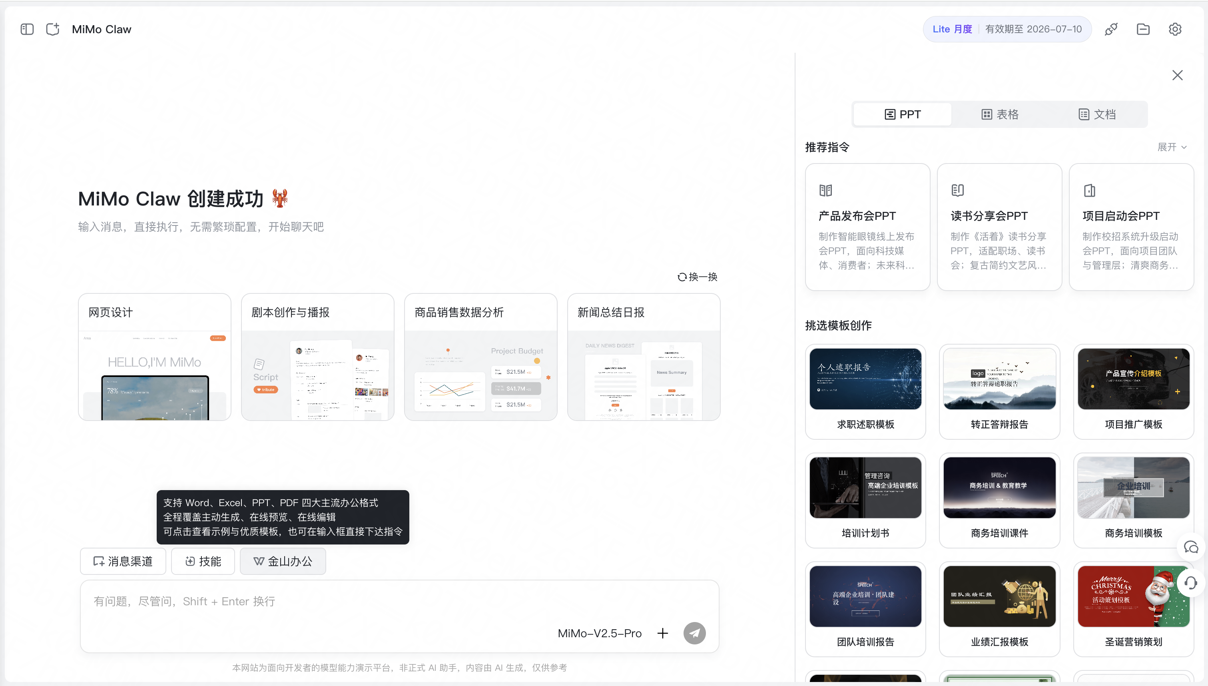Expand 推荐指令 with the 展开 chevron
Screen dimensions: 1208x686
[1172, 148]
